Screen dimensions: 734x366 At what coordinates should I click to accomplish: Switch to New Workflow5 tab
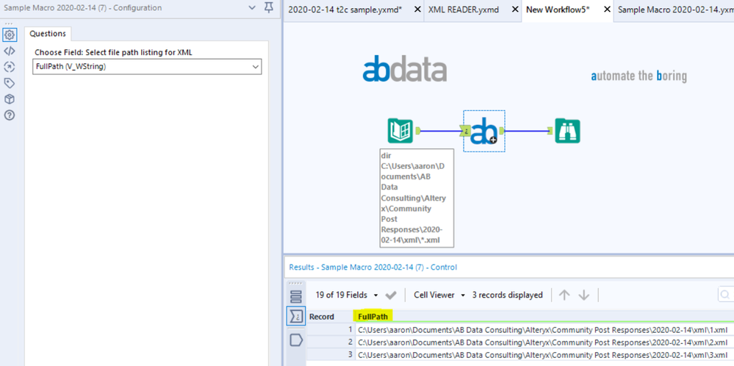tap(558, 10)
